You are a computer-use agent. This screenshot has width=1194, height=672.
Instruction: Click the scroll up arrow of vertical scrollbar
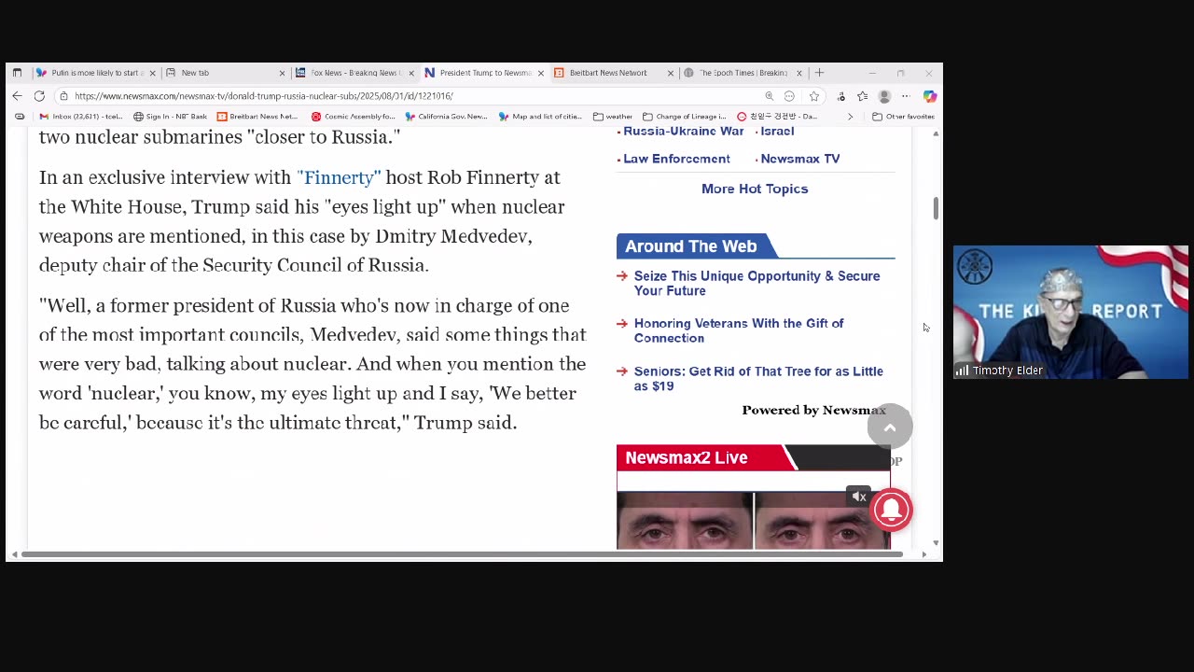tap(936, 133)
